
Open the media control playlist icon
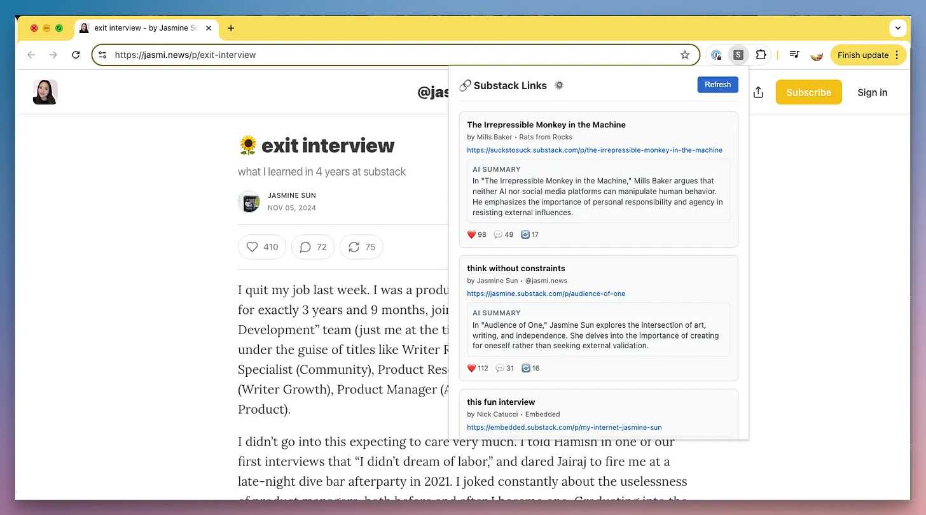[794, 55]
